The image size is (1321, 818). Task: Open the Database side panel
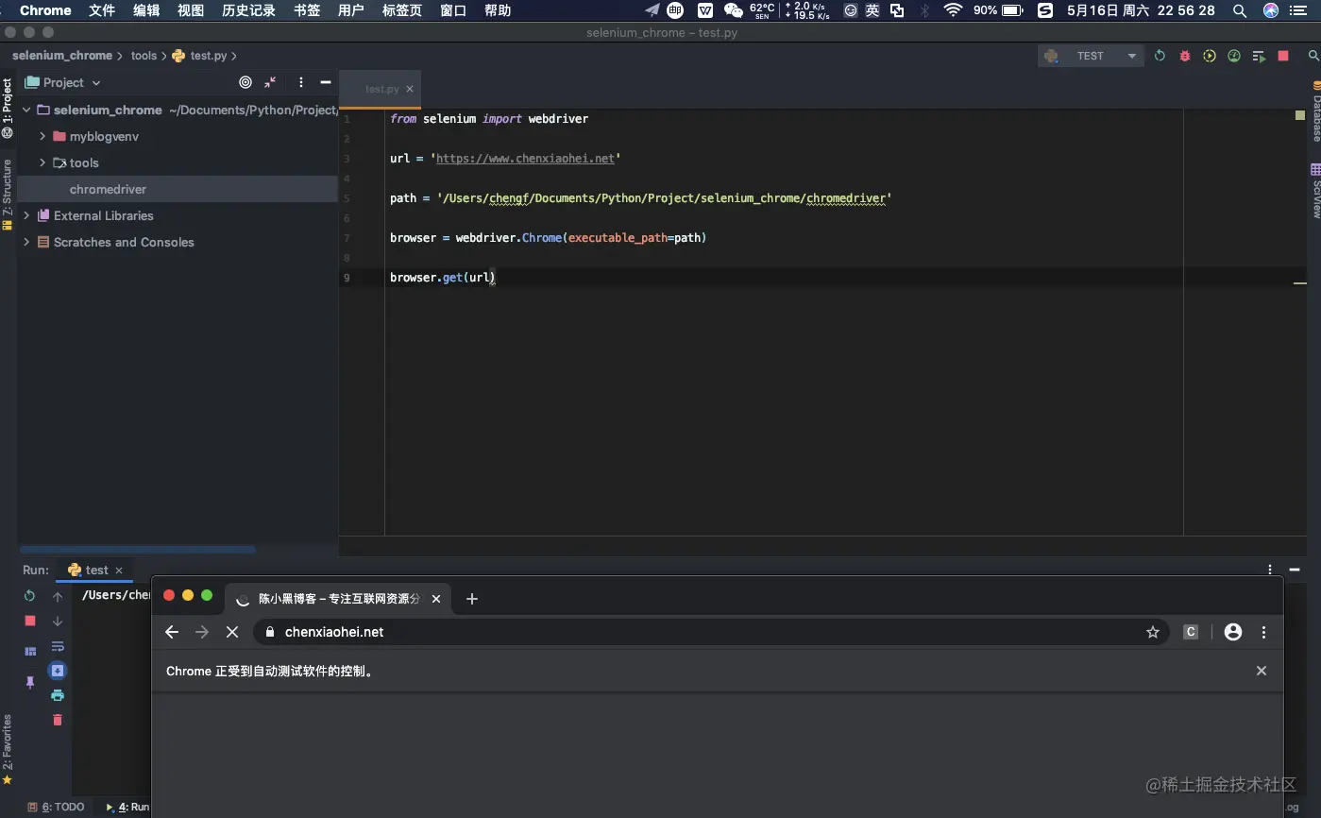(x=1314, y=111)
